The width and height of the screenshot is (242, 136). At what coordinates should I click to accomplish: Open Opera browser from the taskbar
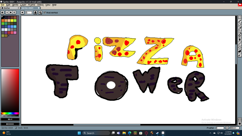pyautogui.click(x=146, y=133)
